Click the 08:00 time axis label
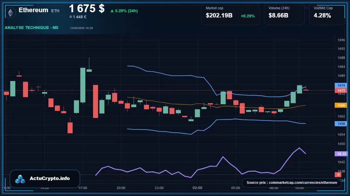 click(274, 188)
